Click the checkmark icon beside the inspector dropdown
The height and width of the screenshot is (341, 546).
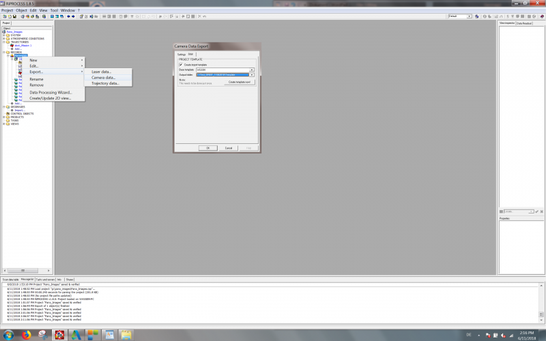pos(536,211)
